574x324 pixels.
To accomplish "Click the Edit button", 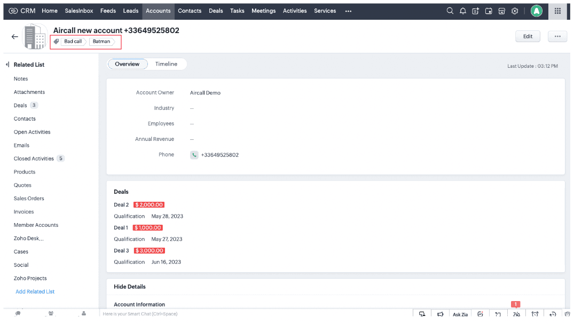I will click(528, 36).
